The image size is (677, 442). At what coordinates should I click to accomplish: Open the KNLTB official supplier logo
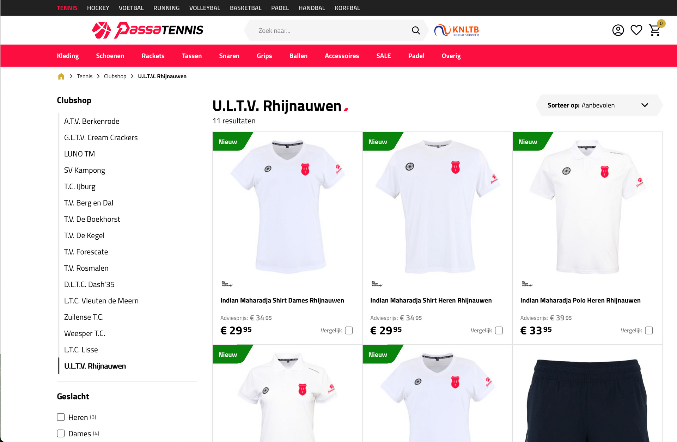pyautogui.click(x=456, y=31)
